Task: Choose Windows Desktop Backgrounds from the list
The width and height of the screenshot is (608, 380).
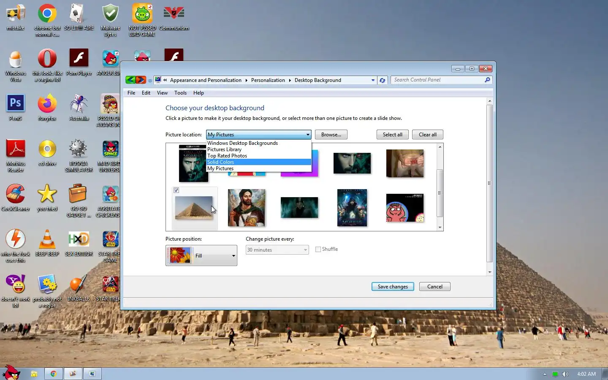Action: (259, 143)
